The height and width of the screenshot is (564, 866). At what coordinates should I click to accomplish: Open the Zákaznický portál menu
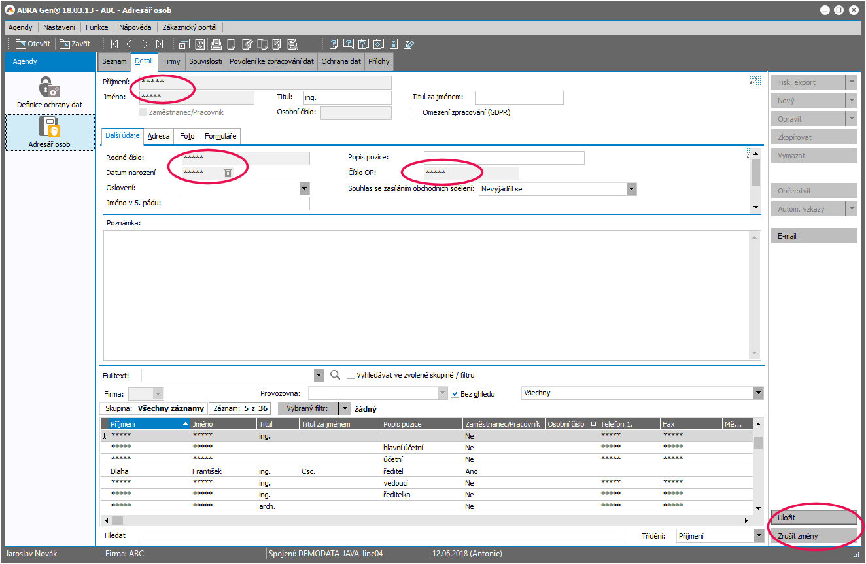(x=190, y=27)
